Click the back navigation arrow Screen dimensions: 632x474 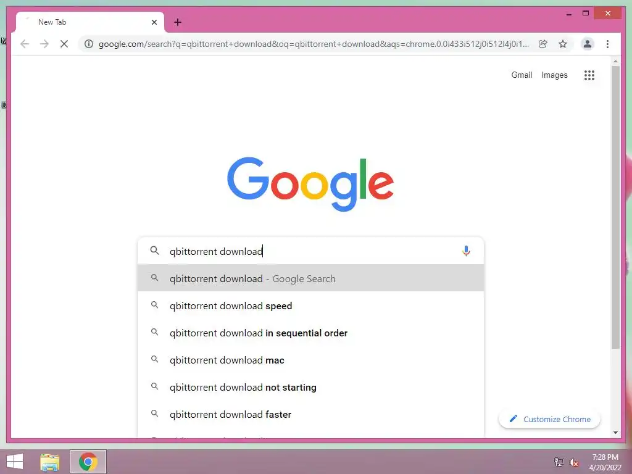(x=25, y=44)
